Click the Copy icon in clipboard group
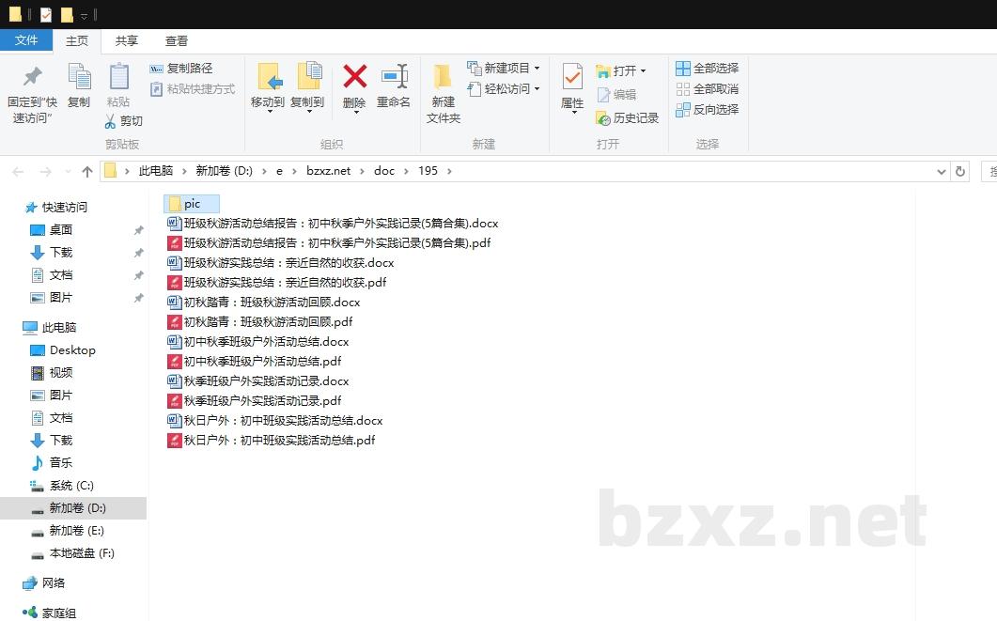The height and width of the screenshot is (621, 997). click(79, 77)
